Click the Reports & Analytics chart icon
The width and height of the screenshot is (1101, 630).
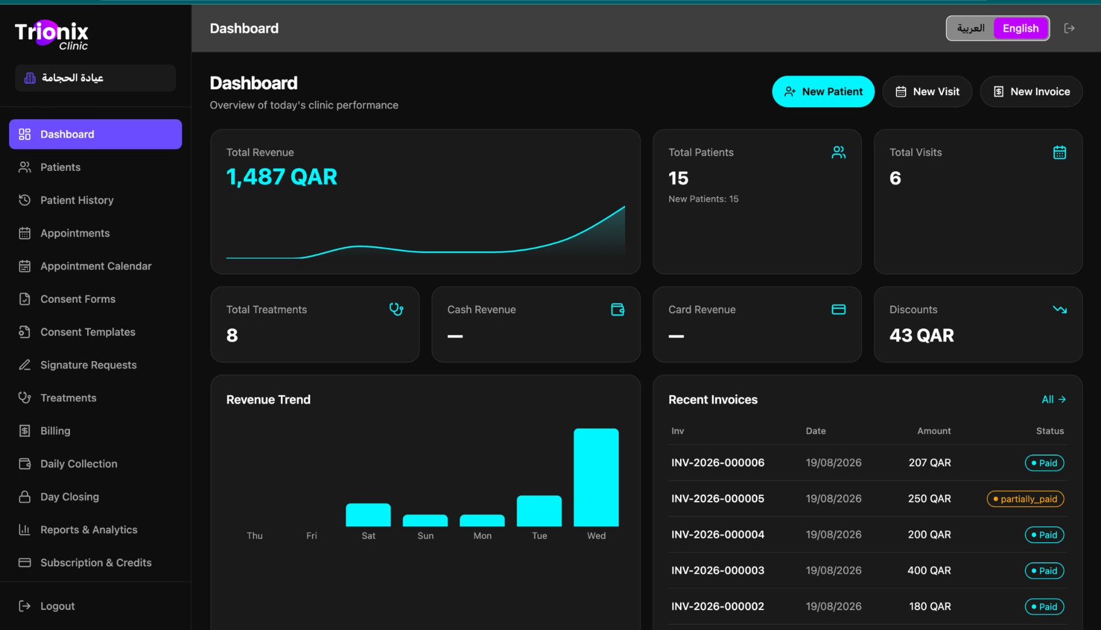[25, 529]
